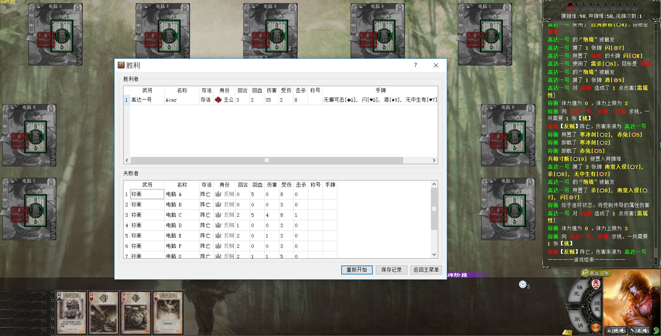Click the 电脑 I player avatar
This screenshot has height=336, width=661.
[29, 209]
